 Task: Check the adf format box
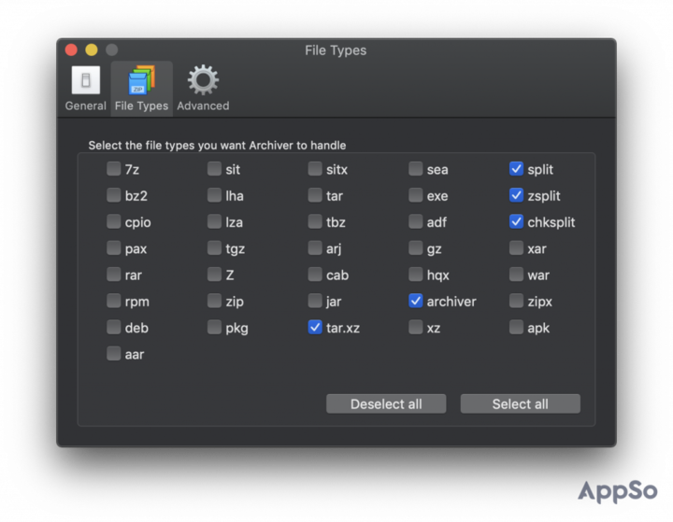coord(415,221)
